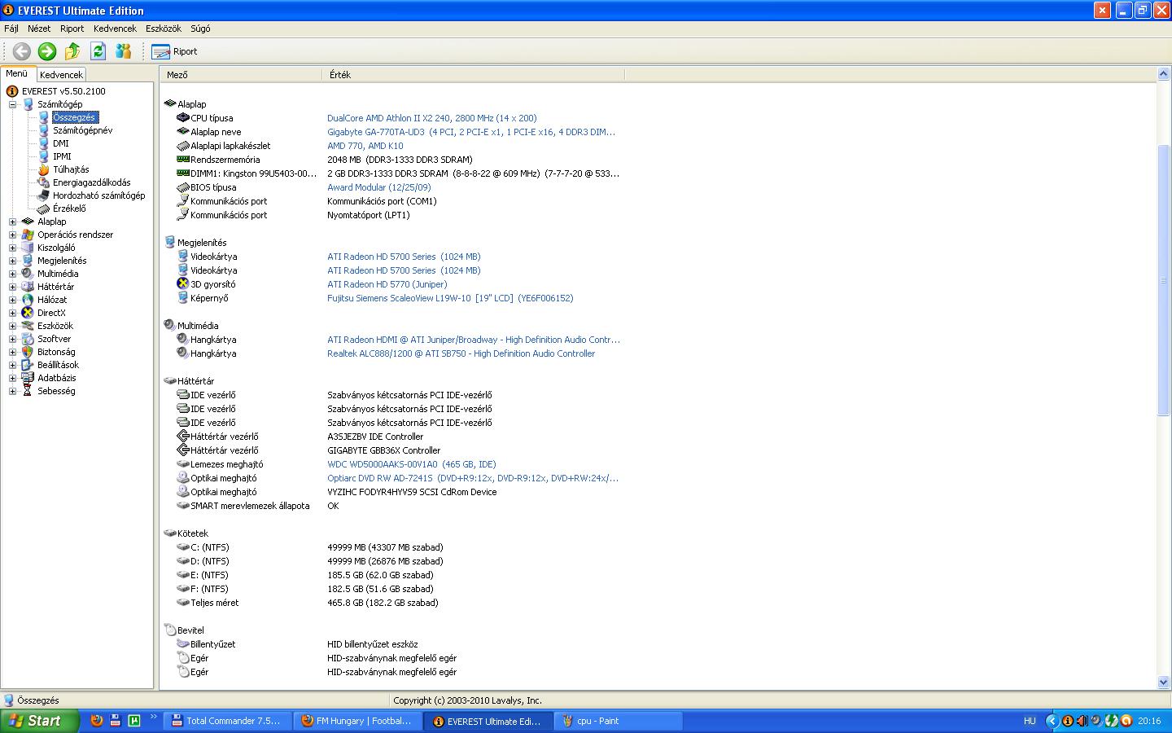Switch to FM Hungary Firefox taskbar window
The width and height of the screenshot is (1172, 733).
pyautogui.click(x=356, y=721)
